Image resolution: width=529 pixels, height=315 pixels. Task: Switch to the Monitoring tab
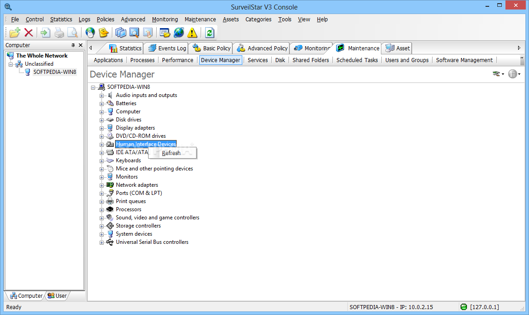click(312, 48)
